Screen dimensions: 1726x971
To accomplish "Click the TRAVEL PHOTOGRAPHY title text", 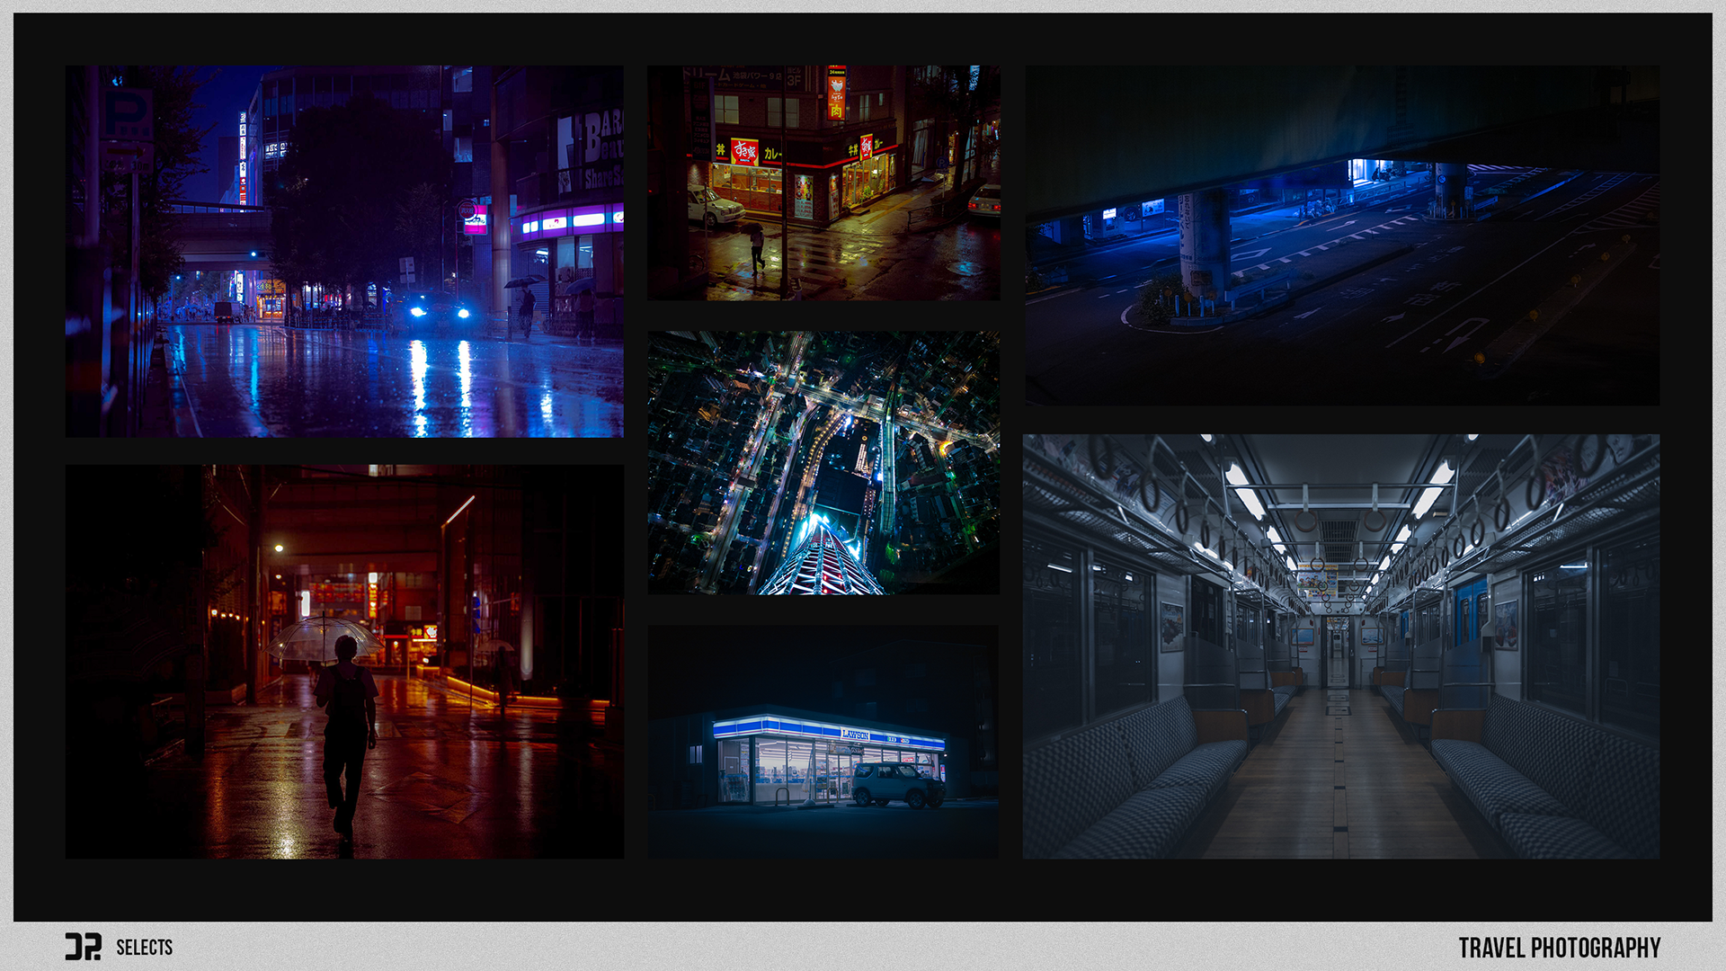I will (x=1559, y=948).
